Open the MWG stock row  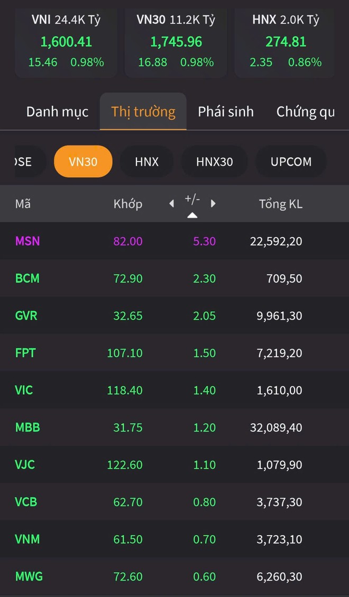[174, 576]
